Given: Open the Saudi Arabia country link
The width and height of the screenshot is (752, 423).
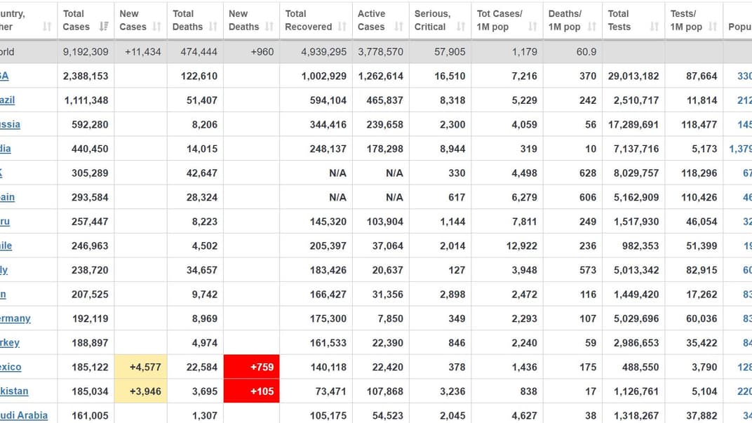Looking at the screenshot, I should [x=24, y=415].
